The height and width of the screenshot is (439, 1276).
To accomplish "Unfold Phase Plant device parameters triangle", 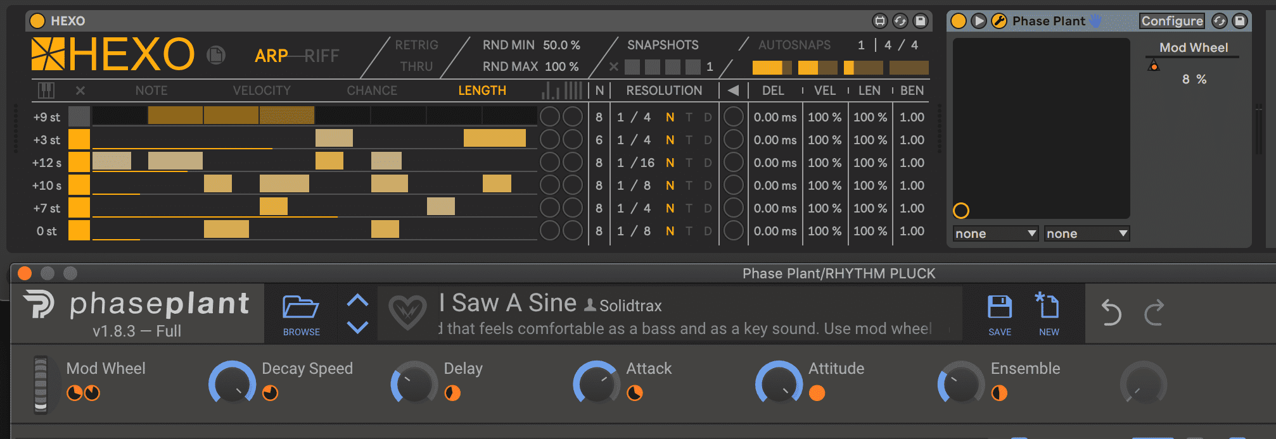I will [x=979, y=21].
